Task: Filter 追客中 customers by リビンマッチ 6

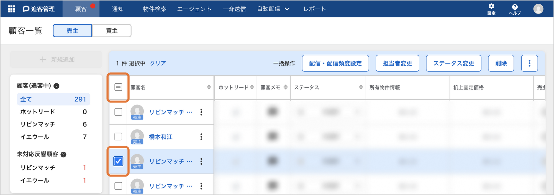Action: coord(53,124)
